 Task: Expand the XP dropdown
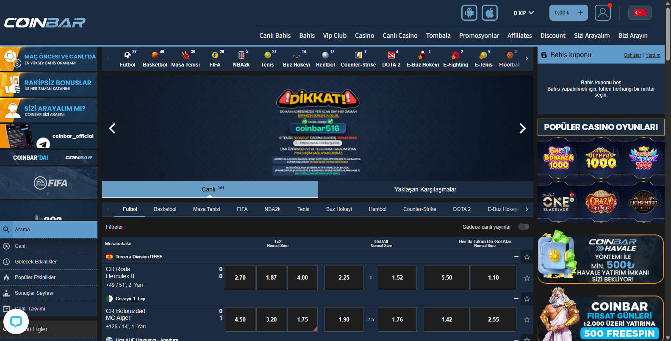tap(524, 13)
